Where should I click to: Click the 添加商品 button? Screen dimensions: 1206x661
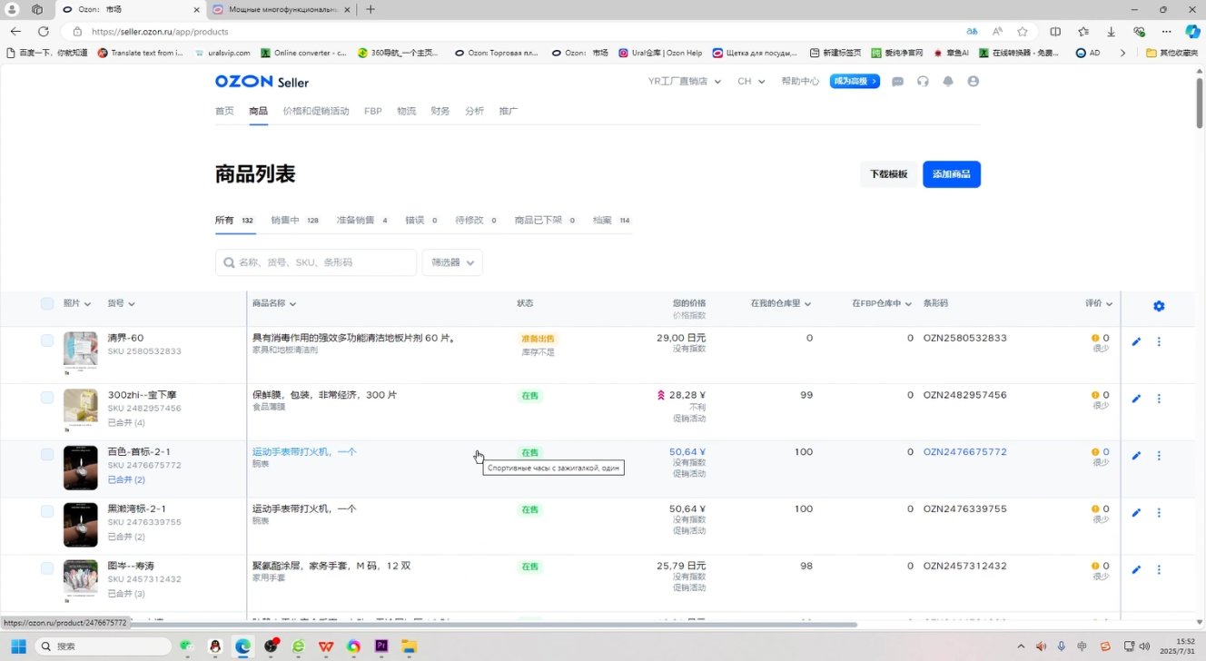pos(951,173)
